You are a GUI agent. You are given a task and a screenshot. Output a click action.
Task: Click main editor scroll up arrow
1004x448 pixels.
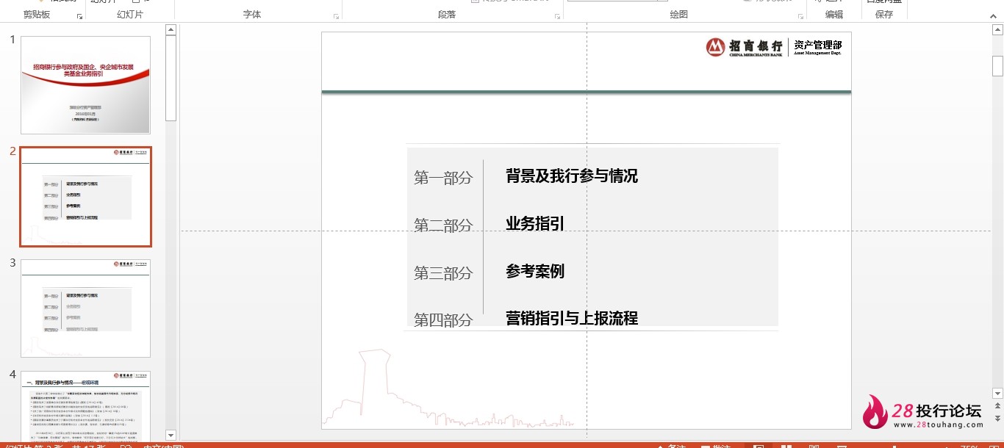[997, 30]
